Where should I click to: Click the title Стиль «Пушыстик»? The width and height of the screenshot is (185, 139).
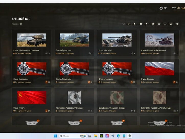click(64, 50)
